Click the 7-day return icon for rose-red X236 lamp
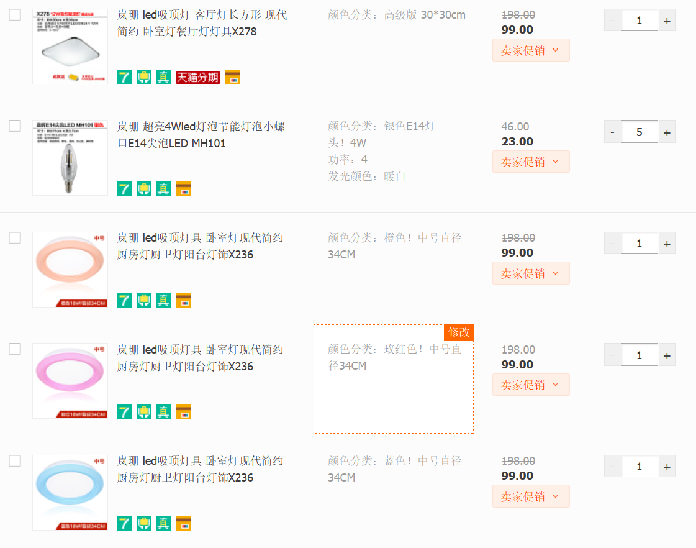The height and width of the screenshot is (548, 696). click(124, 412)
